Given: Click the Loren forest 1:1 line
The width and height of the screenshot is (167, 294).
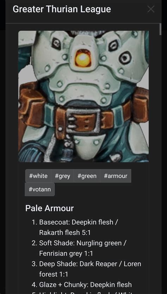Looking at the screenshot, I should [x=54, y=274].
